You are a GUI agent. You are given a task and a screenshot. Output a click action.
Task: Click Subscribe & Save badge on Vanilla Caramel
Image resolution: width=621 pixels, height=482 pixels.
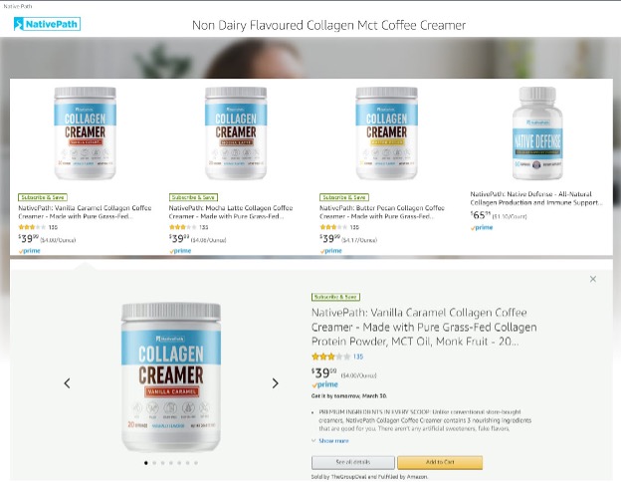click(43, 197)
